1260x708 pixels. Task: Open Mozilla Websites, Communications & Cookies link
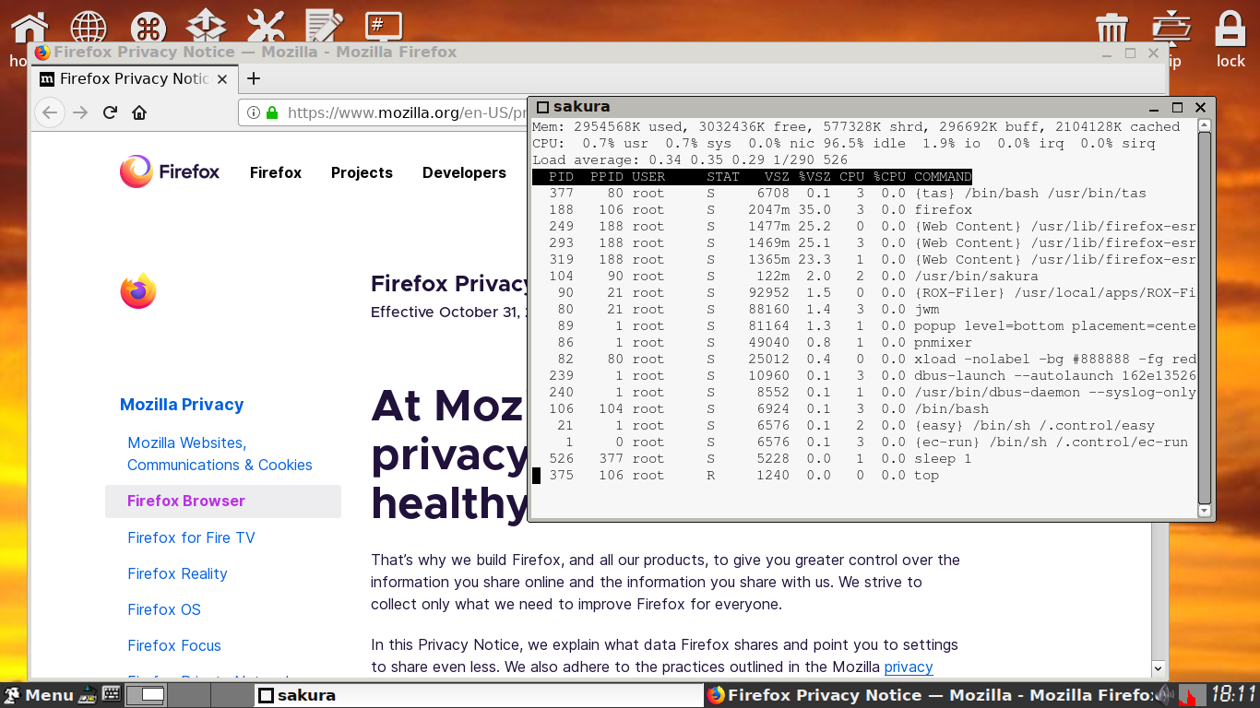[220, 454]
